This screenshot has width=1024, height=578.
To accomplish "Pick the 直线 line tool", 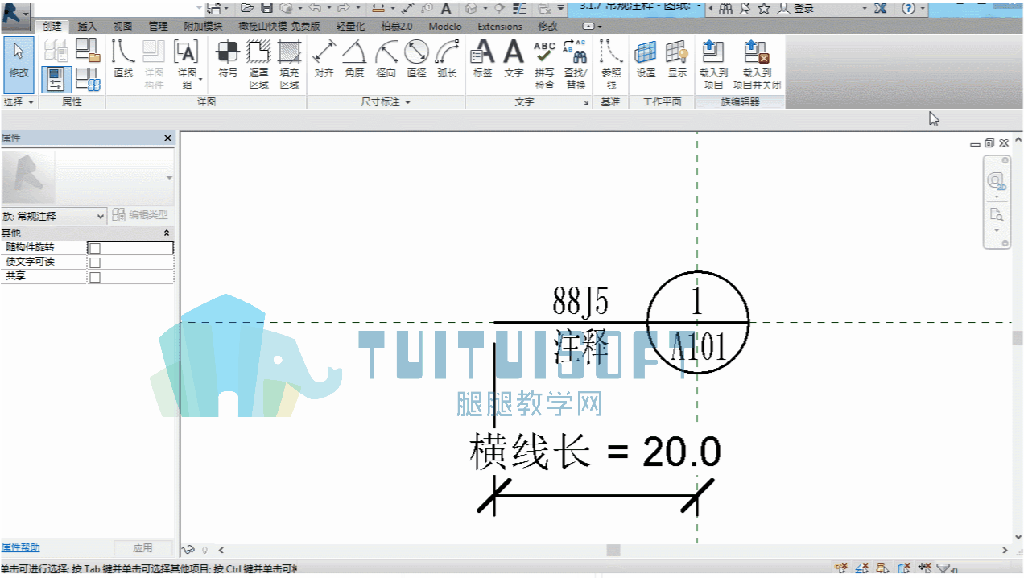I will [x=123, y=60].
